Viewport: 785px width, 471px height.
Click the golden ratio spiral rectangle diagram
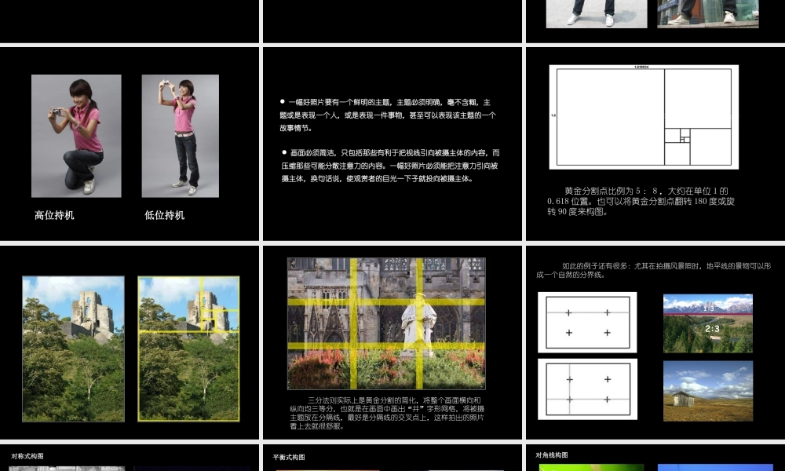(x=644, y=117)
